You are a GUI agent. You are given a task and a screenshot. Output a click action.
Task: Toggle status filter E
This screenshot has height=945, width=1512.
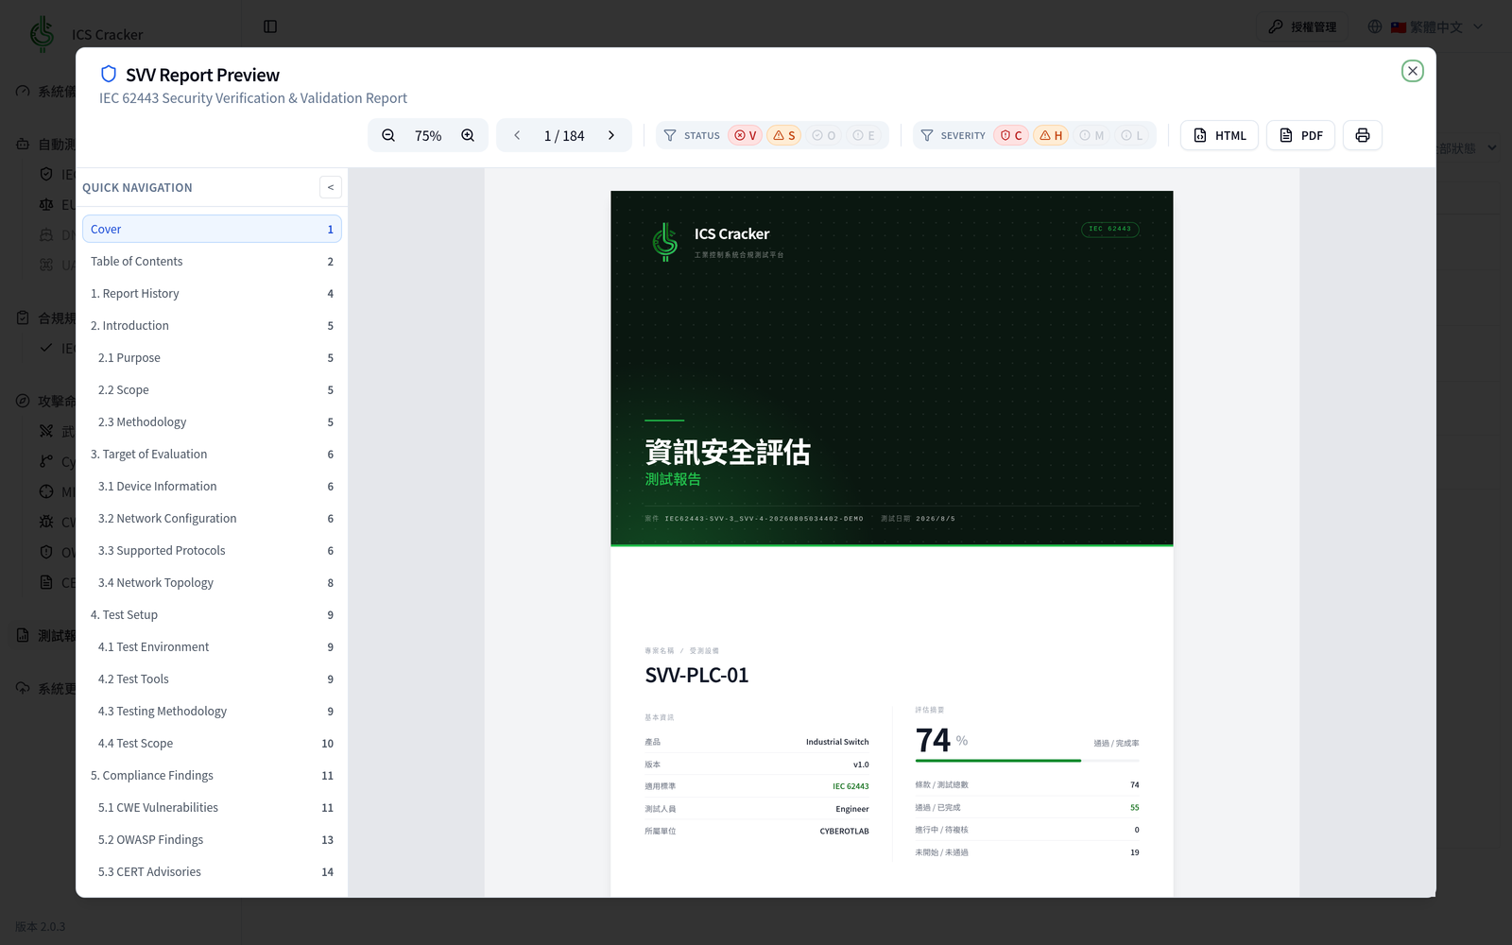[x=864, y=135]
